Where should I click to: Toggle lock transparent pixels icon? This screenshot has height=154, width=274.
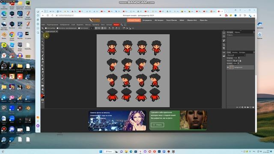(234, 61)
